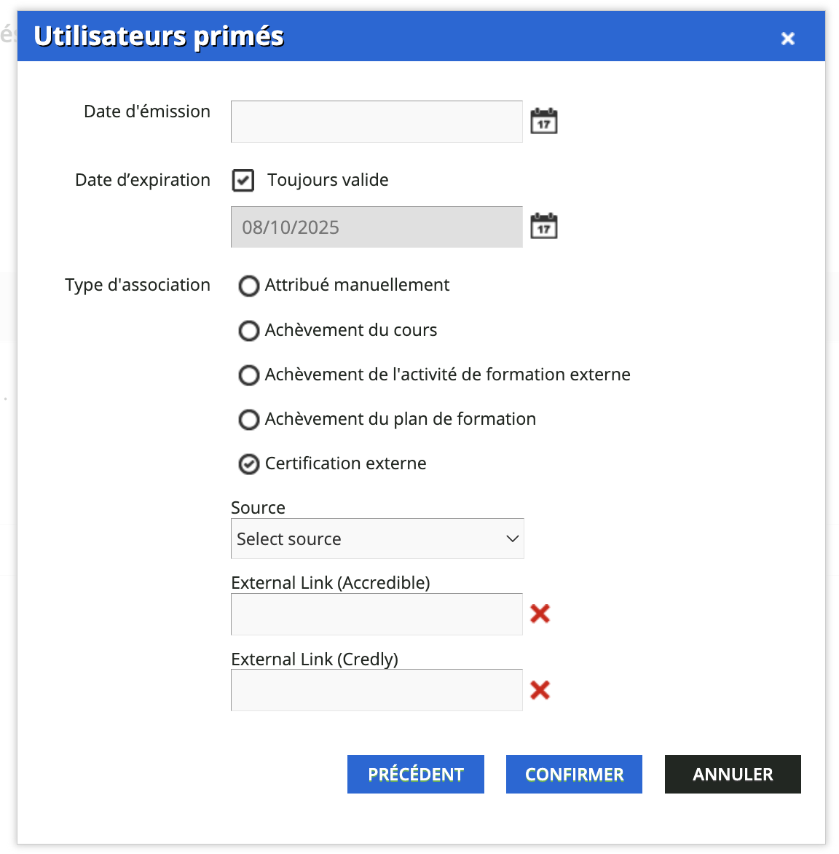
Task: Select Achèvement du plan de formation
Action: point(248,420)
